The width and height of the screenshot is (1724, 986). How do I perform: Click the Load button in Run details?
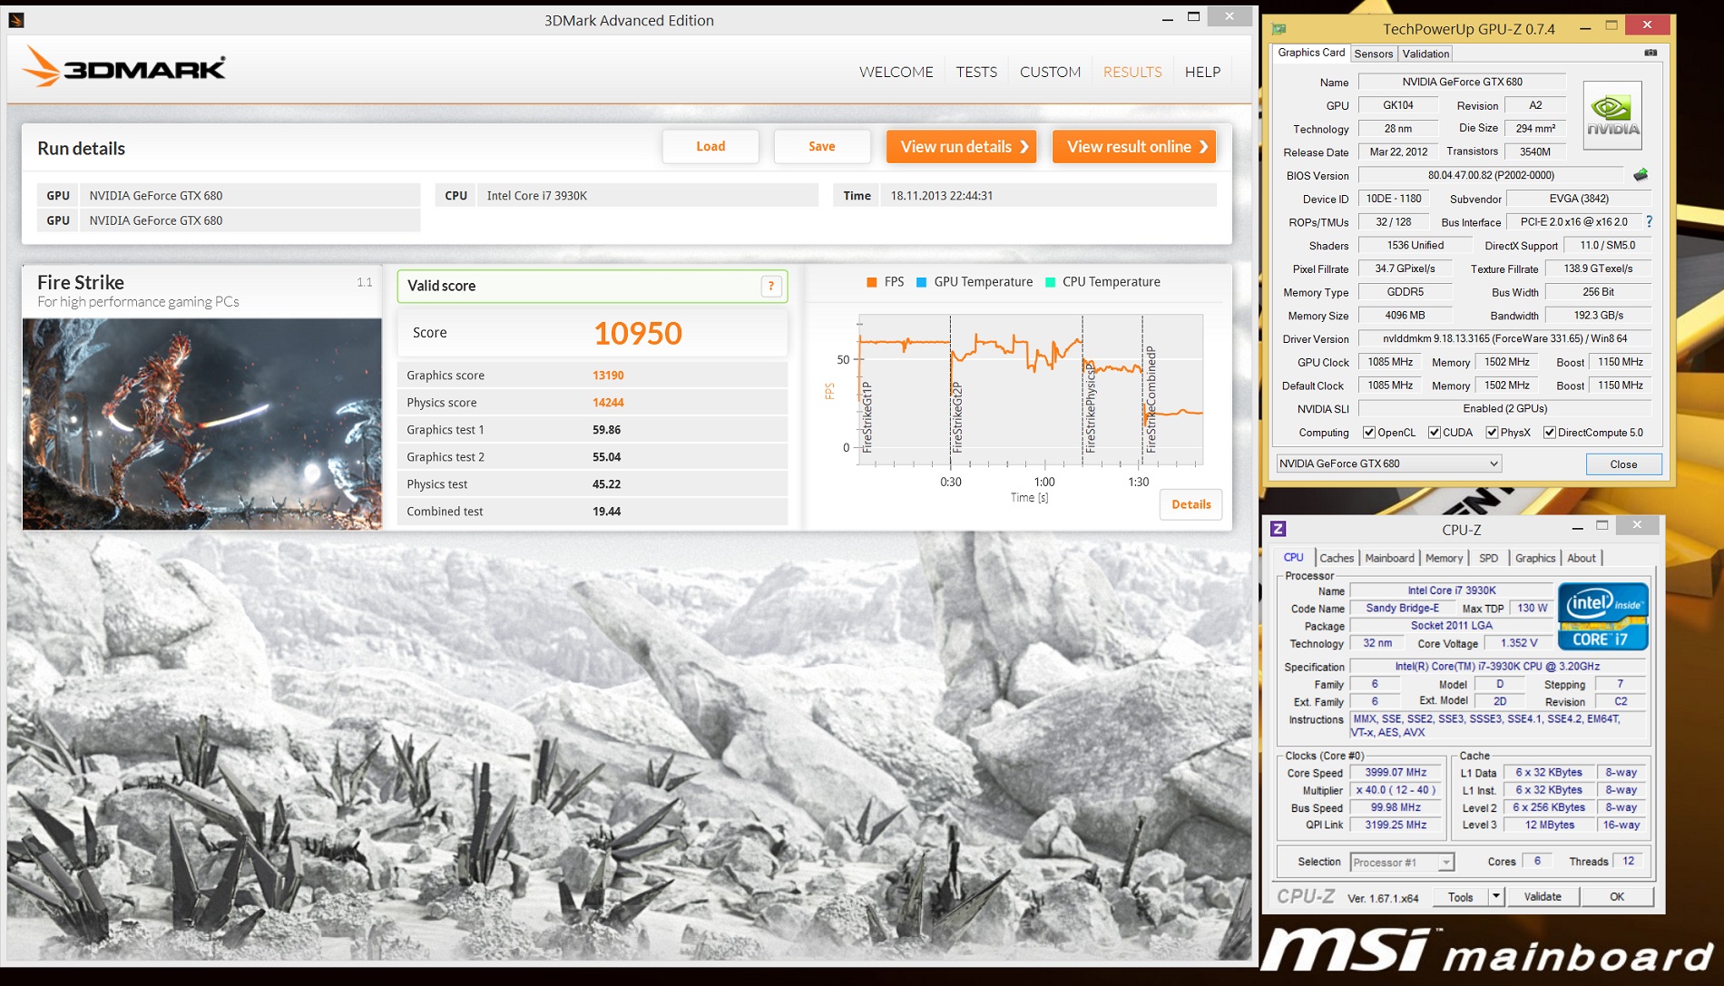click(x=710, y=146)
